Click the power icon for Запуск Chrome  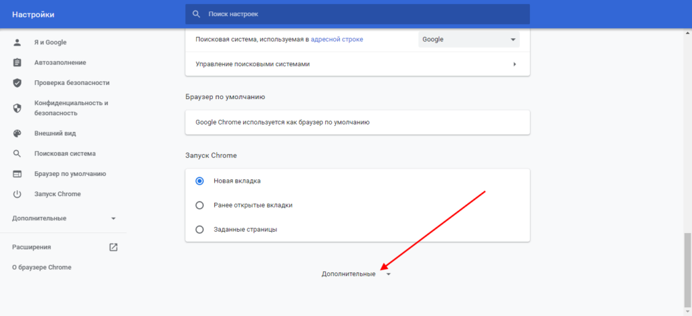pos(18,194)
